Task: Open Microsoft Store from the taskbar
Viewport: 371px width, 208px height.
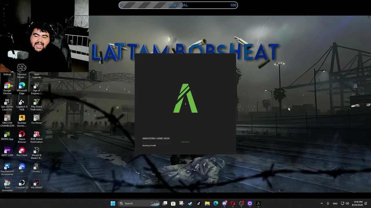Action: click(x=173, y=203)
